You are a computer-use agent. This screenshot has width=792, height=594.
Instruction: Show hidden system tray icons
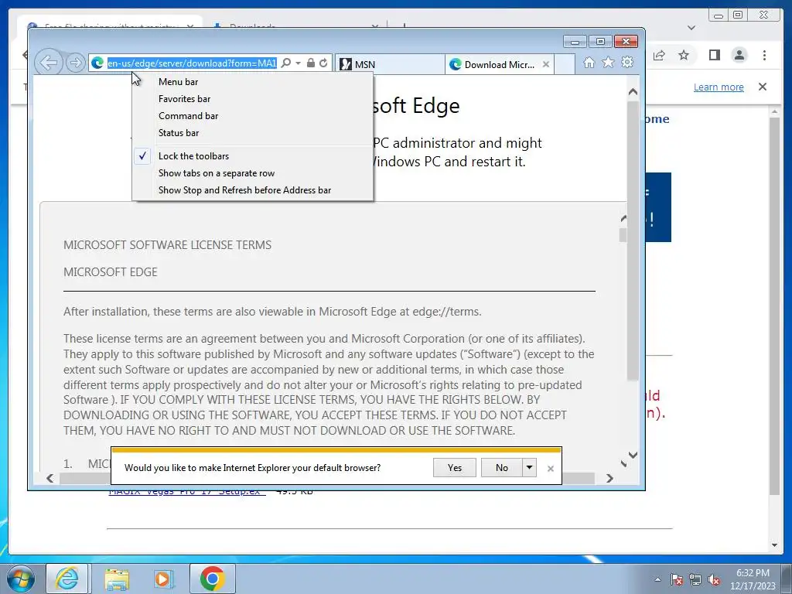(657, 579)
